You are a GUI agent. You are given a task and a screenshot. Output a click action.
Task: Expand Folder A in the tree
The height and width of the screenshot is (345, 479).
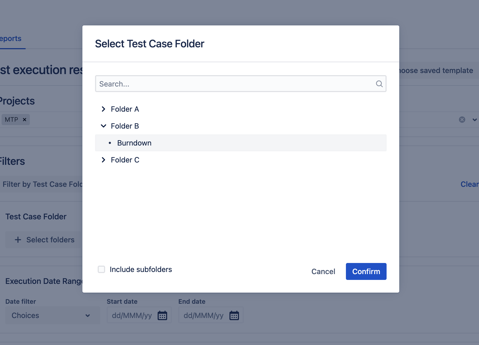click(104, 109)
